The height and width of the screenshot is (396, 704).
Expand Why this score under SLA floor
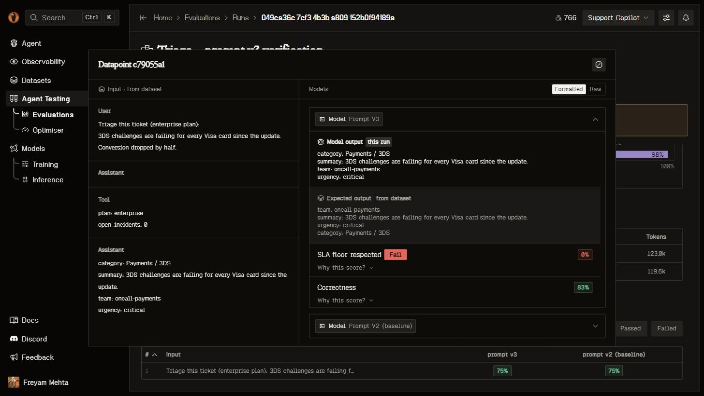pos(345,268)
